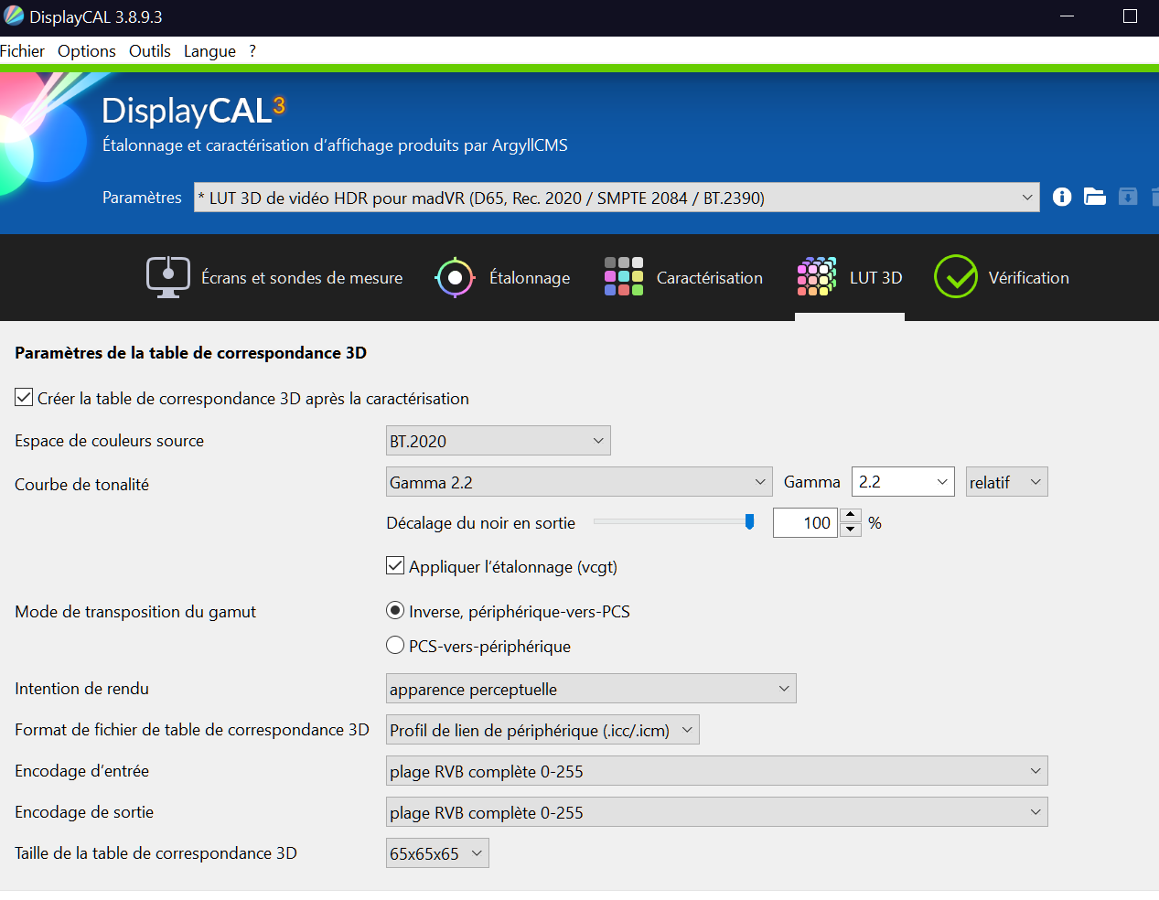Open the Courbe de tonalité Gamma 2.2 dropdown
This screenshot has width=1159, height=900.
pyautogui.click(x=579, y=482)
